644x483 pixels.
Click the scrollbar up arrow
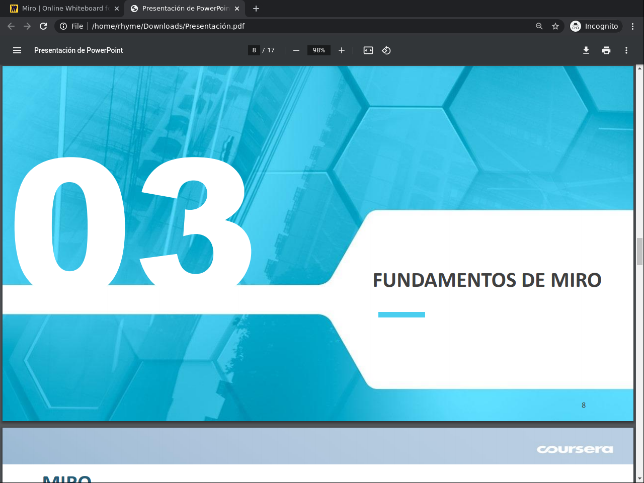click(640, 69)
